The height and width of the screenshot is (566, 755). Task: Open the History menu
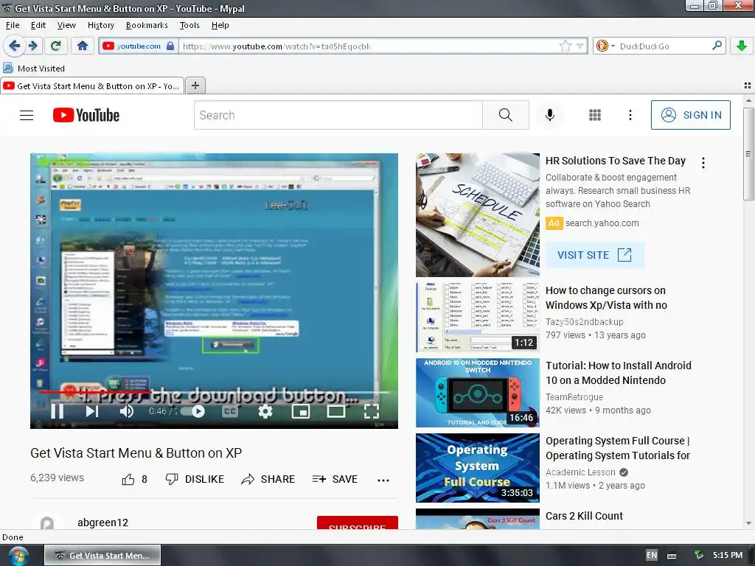(100, 25)
